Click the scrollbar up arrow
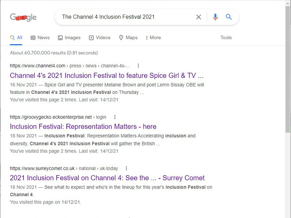 tap(288, 3)
